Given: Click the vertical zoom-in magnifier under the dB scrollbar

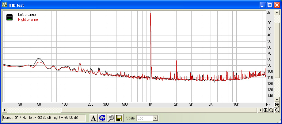Looking at the screenshot, I should [277, 105].
